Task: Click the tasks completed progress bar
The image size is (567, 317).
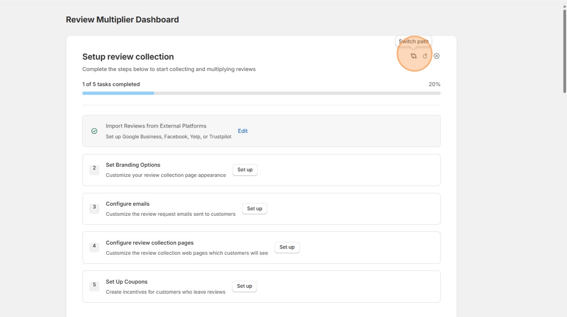Action: [261, 93]
